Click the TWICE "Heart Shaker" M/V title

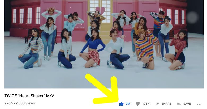pyautogui.click(x=29, y=96)
